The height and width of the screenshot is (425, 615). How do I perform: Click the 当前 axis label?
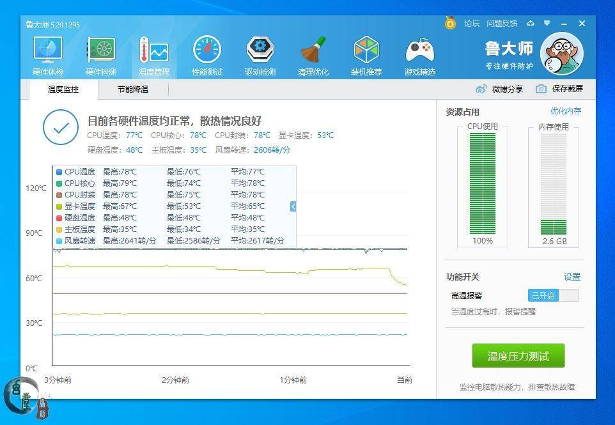pos(405,380)
